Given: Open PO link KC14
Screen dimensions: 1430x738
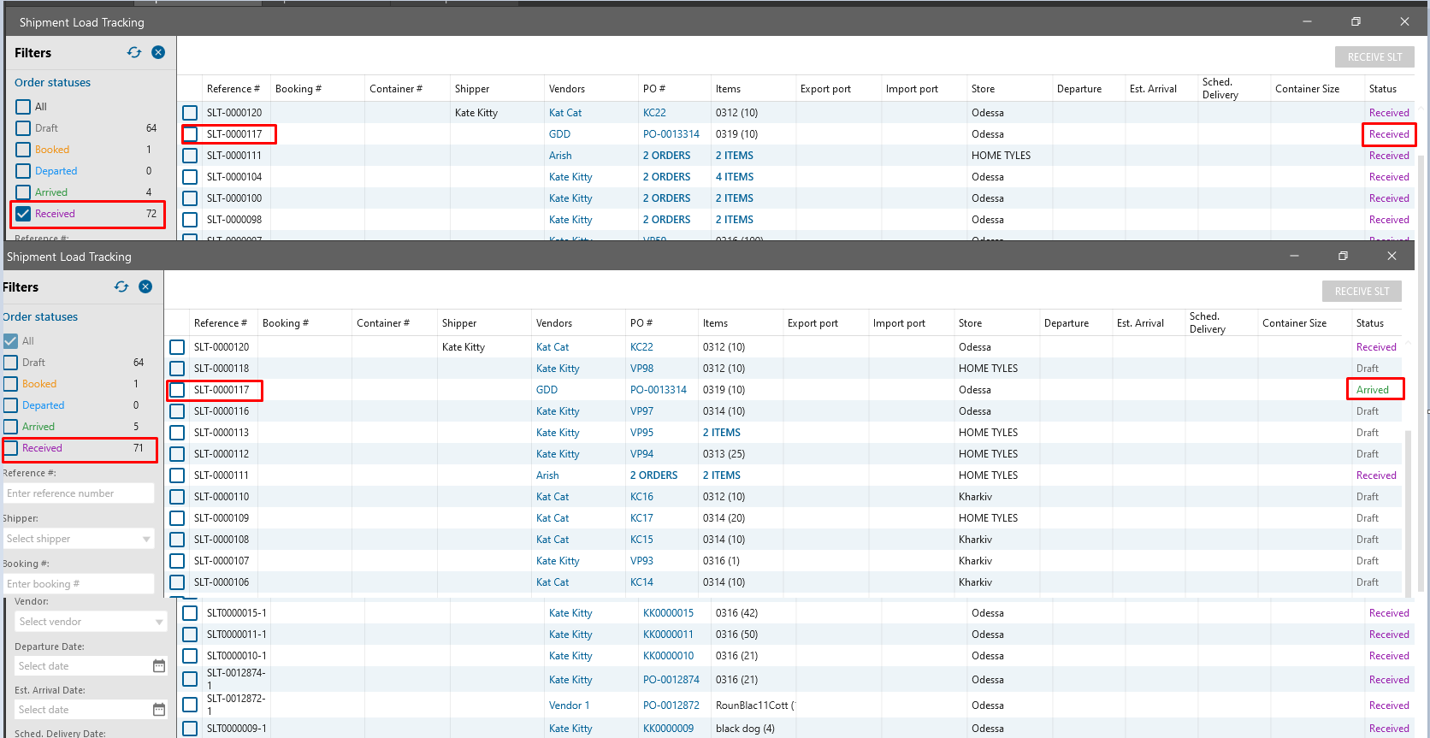Looking at the screenshot, I should (x=641, y=582).
